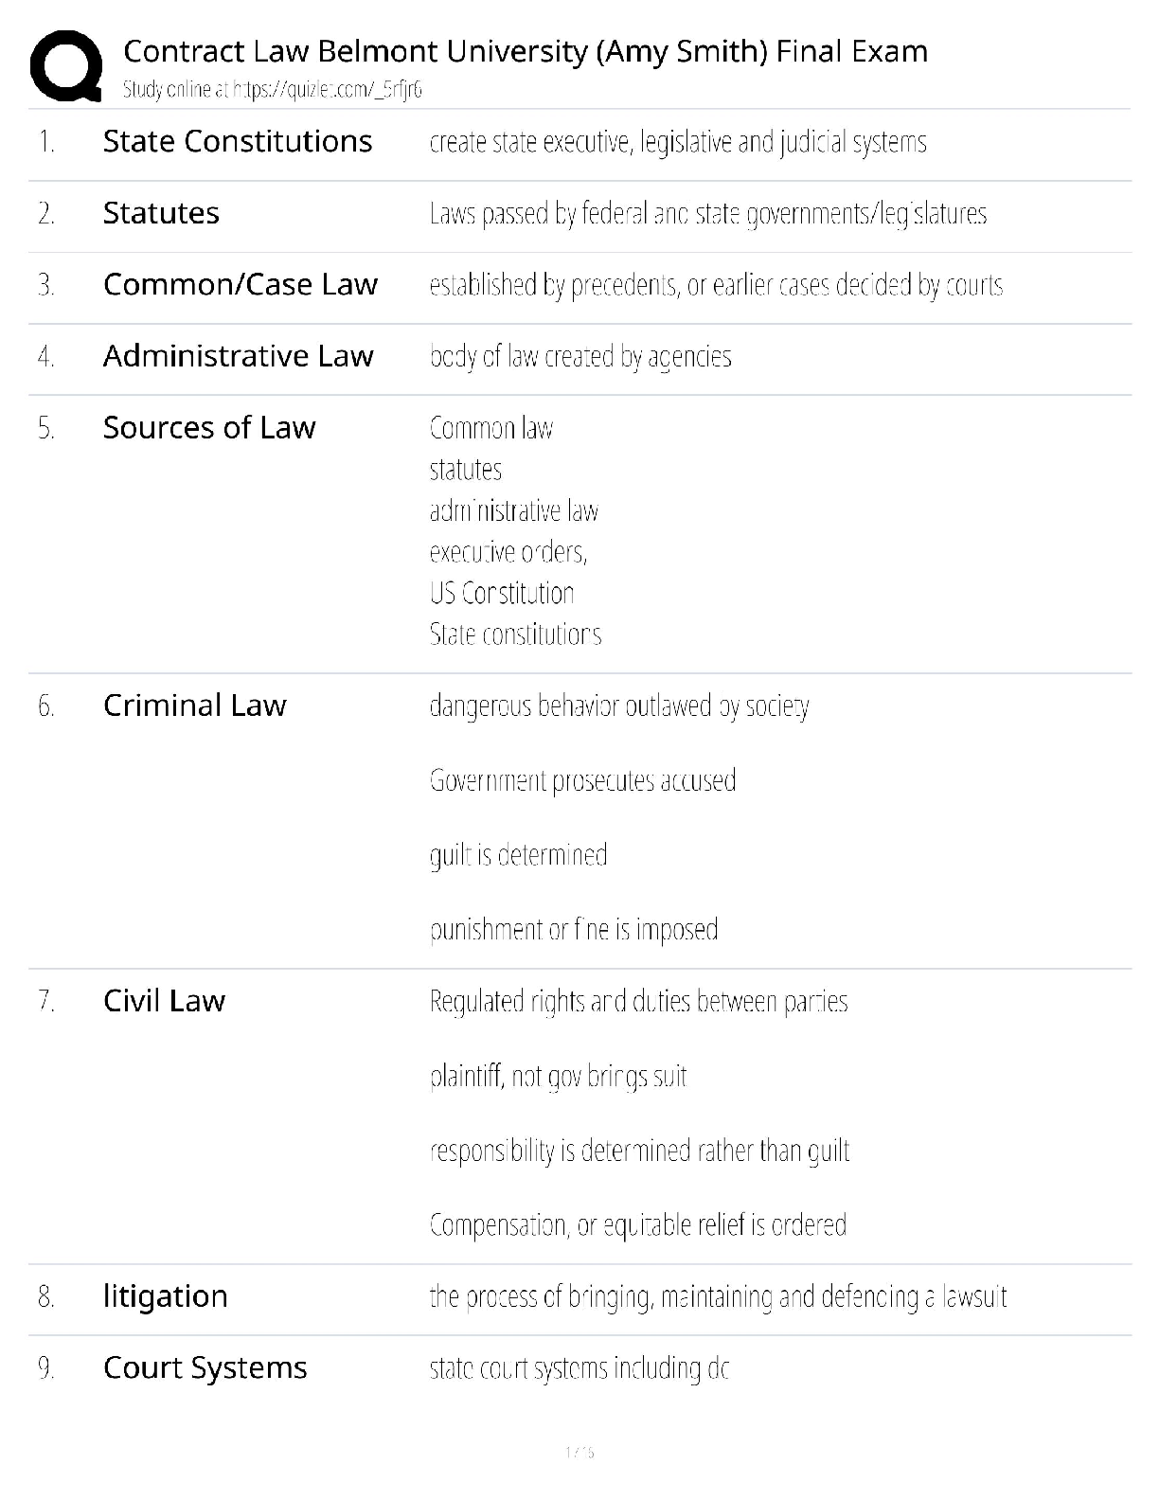Click 'state court systems including dc' definition
Image resolution: width=1159 pixels, height=1500 pixels.
point(579,1368)
